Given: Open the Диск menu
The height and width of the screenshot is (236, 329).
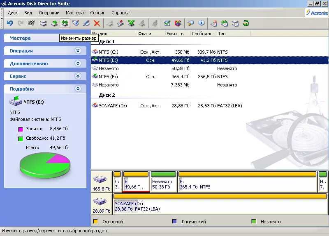Looking at the screenshot, I should (12, 13).
